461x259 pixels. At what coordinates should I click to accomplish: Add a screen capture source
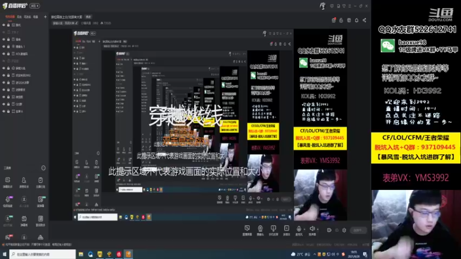pyautogui.click(x=247, y=230)
